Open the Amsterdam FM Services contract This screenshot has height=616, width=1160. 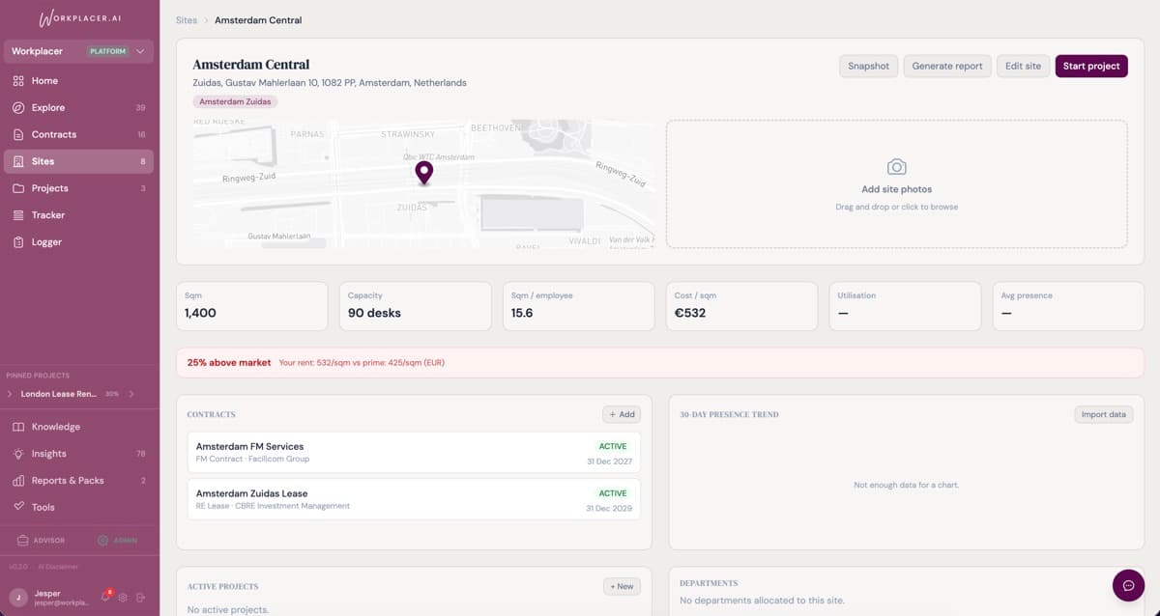(414, 452)
